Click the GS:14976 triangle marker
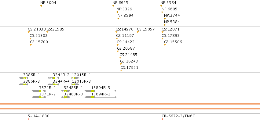260x121 pixels. [x=116, y=32]
